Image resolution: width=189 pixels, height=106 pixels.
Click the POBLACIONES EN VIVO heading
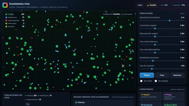(13, 96)
